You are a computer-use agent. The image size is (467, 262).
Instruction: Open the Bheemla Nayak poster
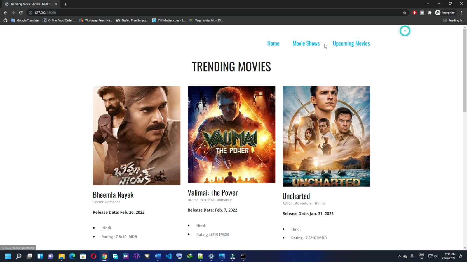[137, 136]
